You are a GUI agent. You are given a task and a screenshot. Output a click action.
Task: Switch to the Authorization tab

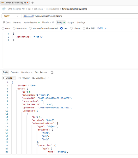(32, 22)
